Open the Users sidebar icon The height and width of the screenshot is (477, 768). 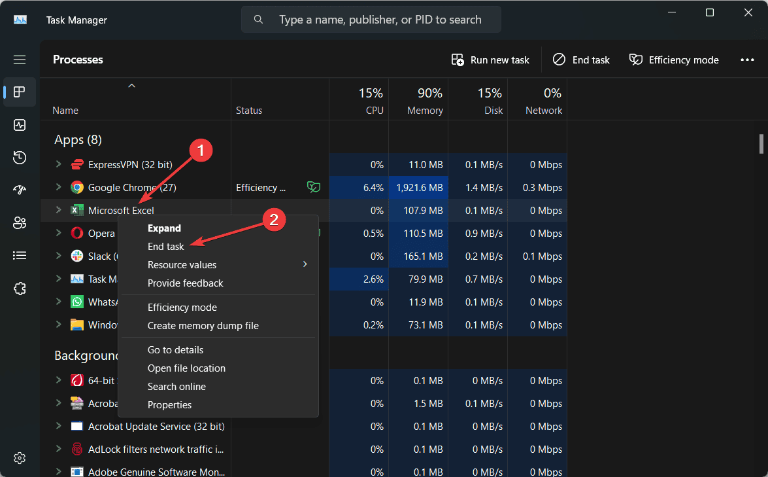click(20, 223)
